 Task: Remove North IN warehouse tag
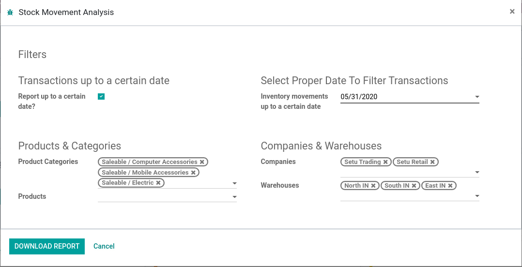tap(373, 186)
